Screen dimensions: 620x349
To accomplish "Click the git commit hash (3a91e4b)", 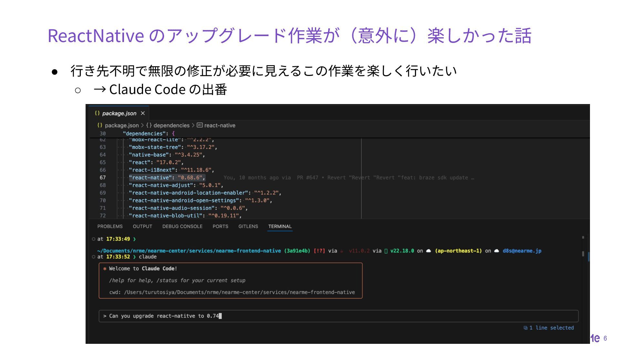I will tap(297, 251).
